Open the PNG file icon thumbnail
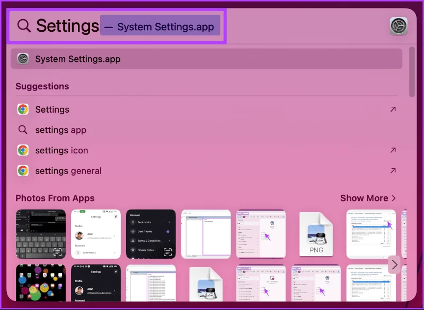The image size is (424, 310). [316, 234]
